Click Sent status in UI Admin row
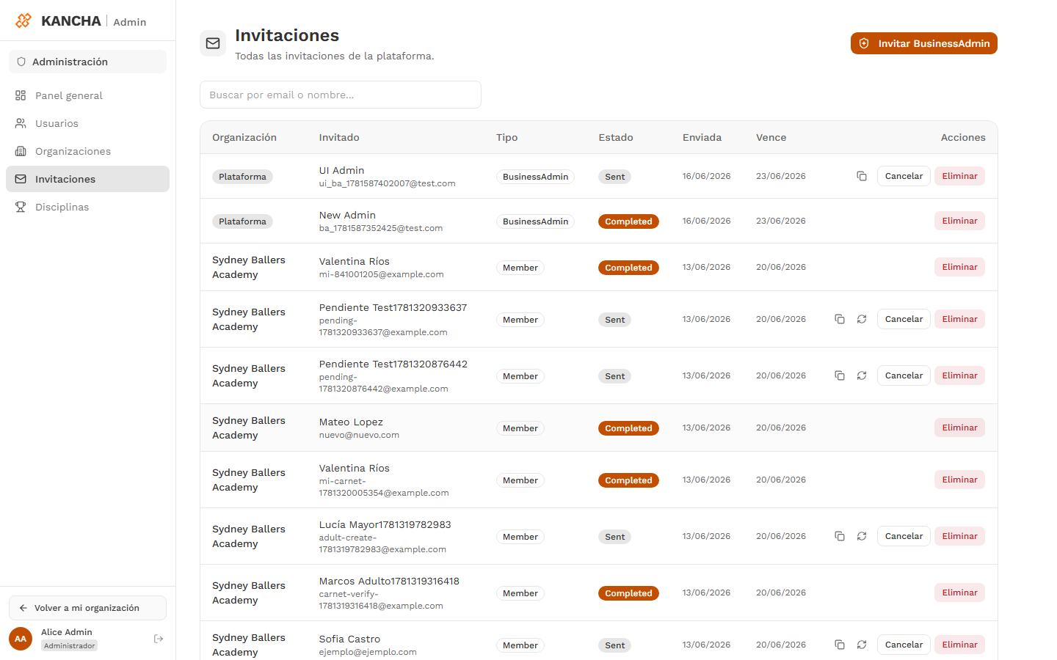Screen dimensions: 1057x660 [x=614, y=177]
